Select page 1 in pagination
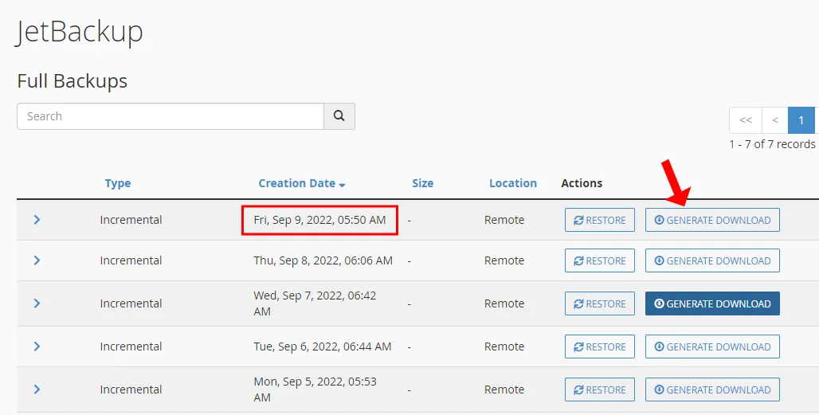 [x=801, y=120]
